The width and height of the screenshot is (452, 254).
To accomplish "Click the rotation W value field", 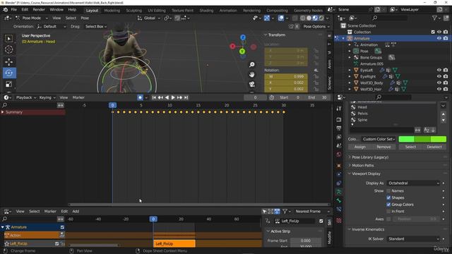I will (286, 77).
